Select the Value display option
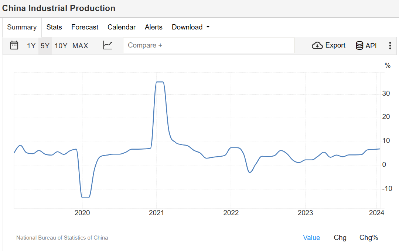 click(311, 238)
